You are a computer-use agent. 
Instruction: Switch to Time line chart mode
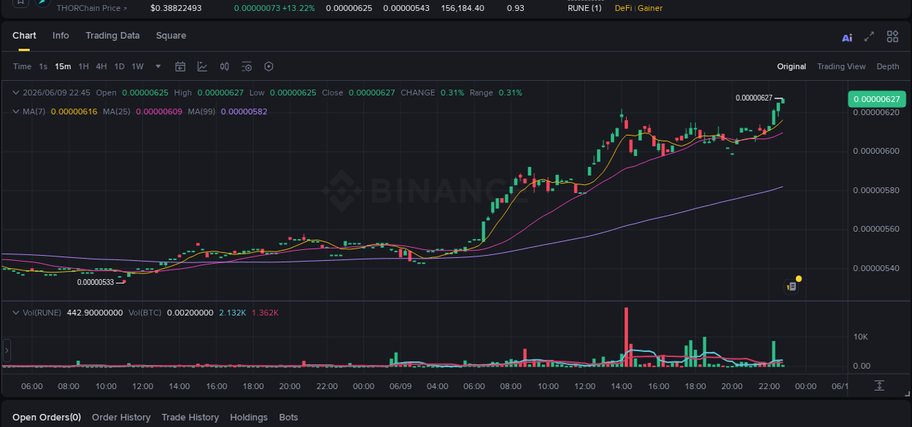pos(23,66)
